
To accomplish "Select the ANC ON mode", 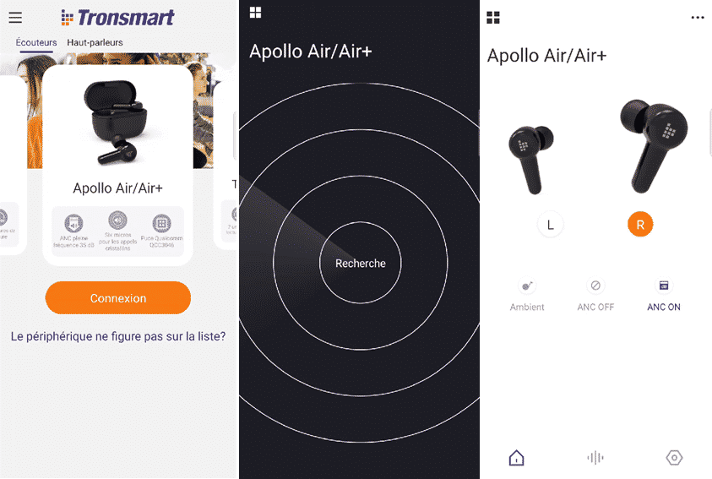I will (x=664, y=295).
